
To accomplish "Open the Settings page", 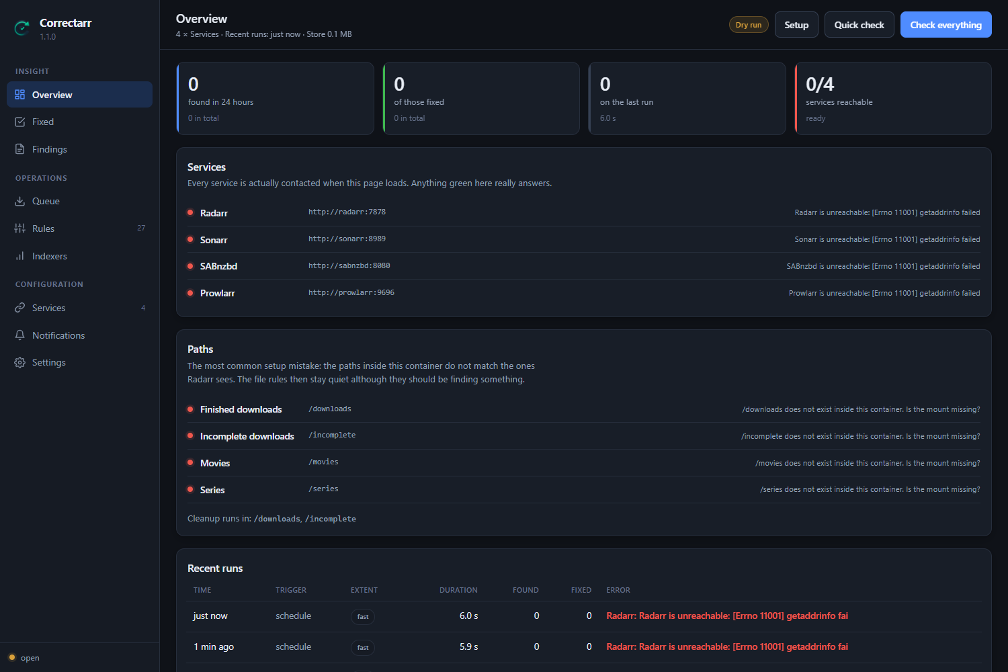I will [79, 362].
